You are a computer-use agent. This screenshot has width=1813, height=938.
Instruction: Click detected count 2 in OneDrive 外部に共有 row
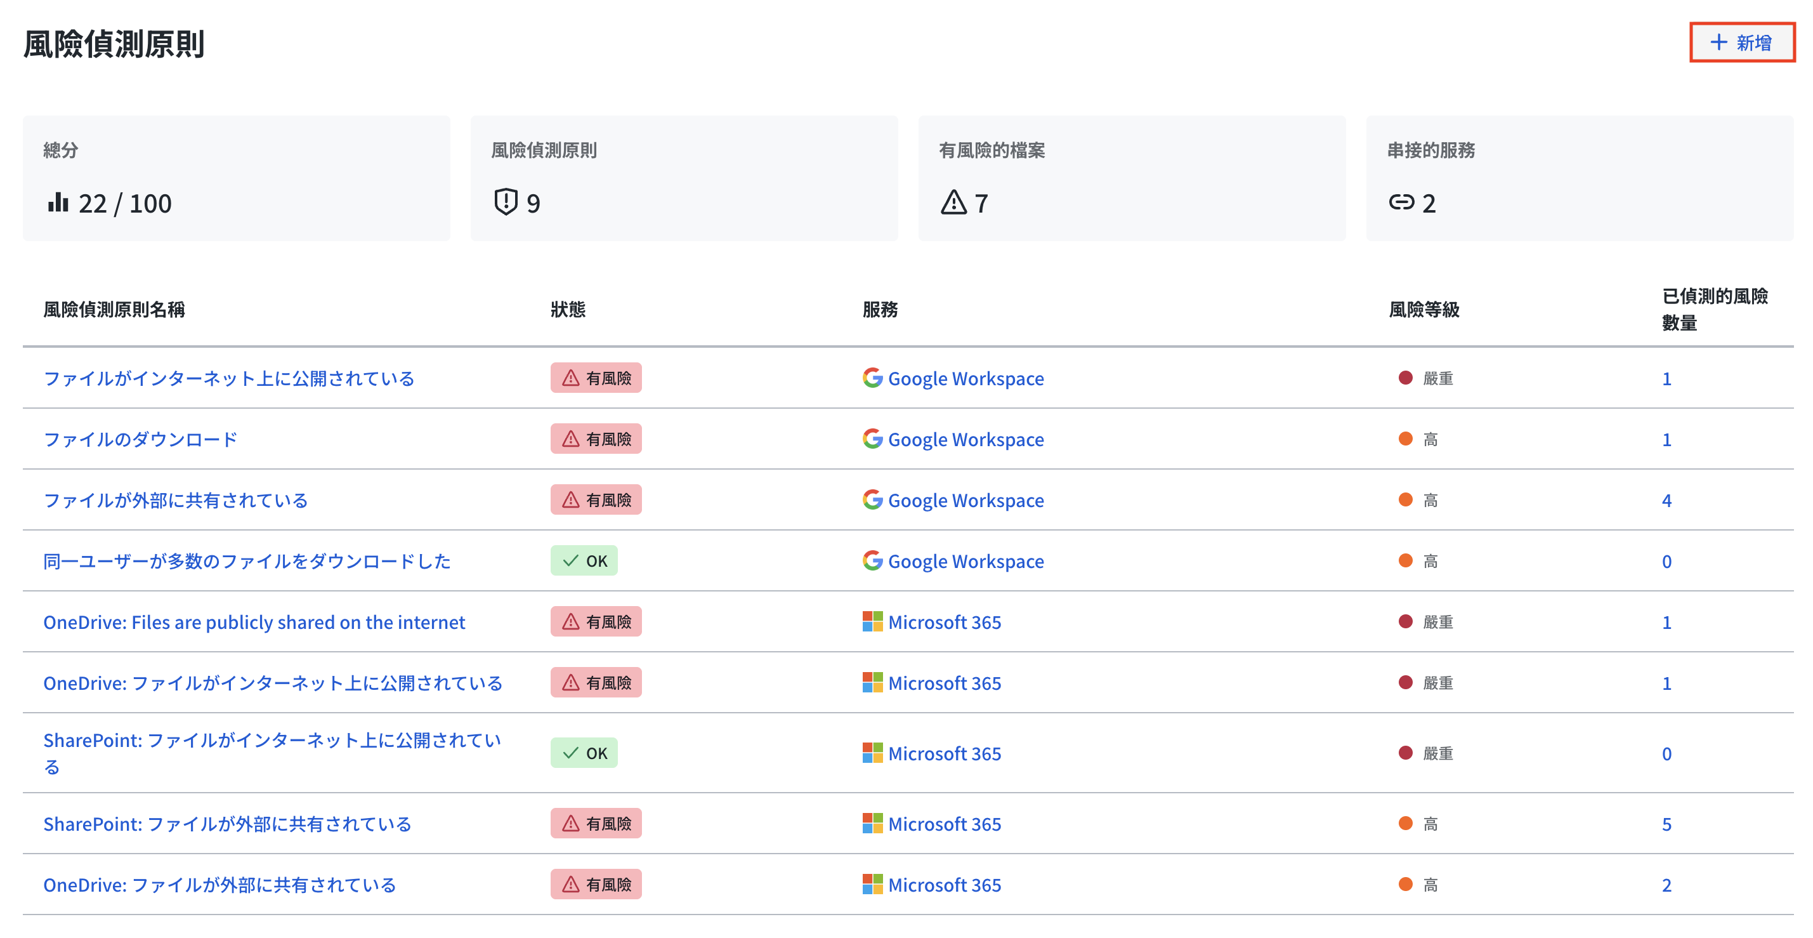pyautogui.click(x=1666, y=885)
